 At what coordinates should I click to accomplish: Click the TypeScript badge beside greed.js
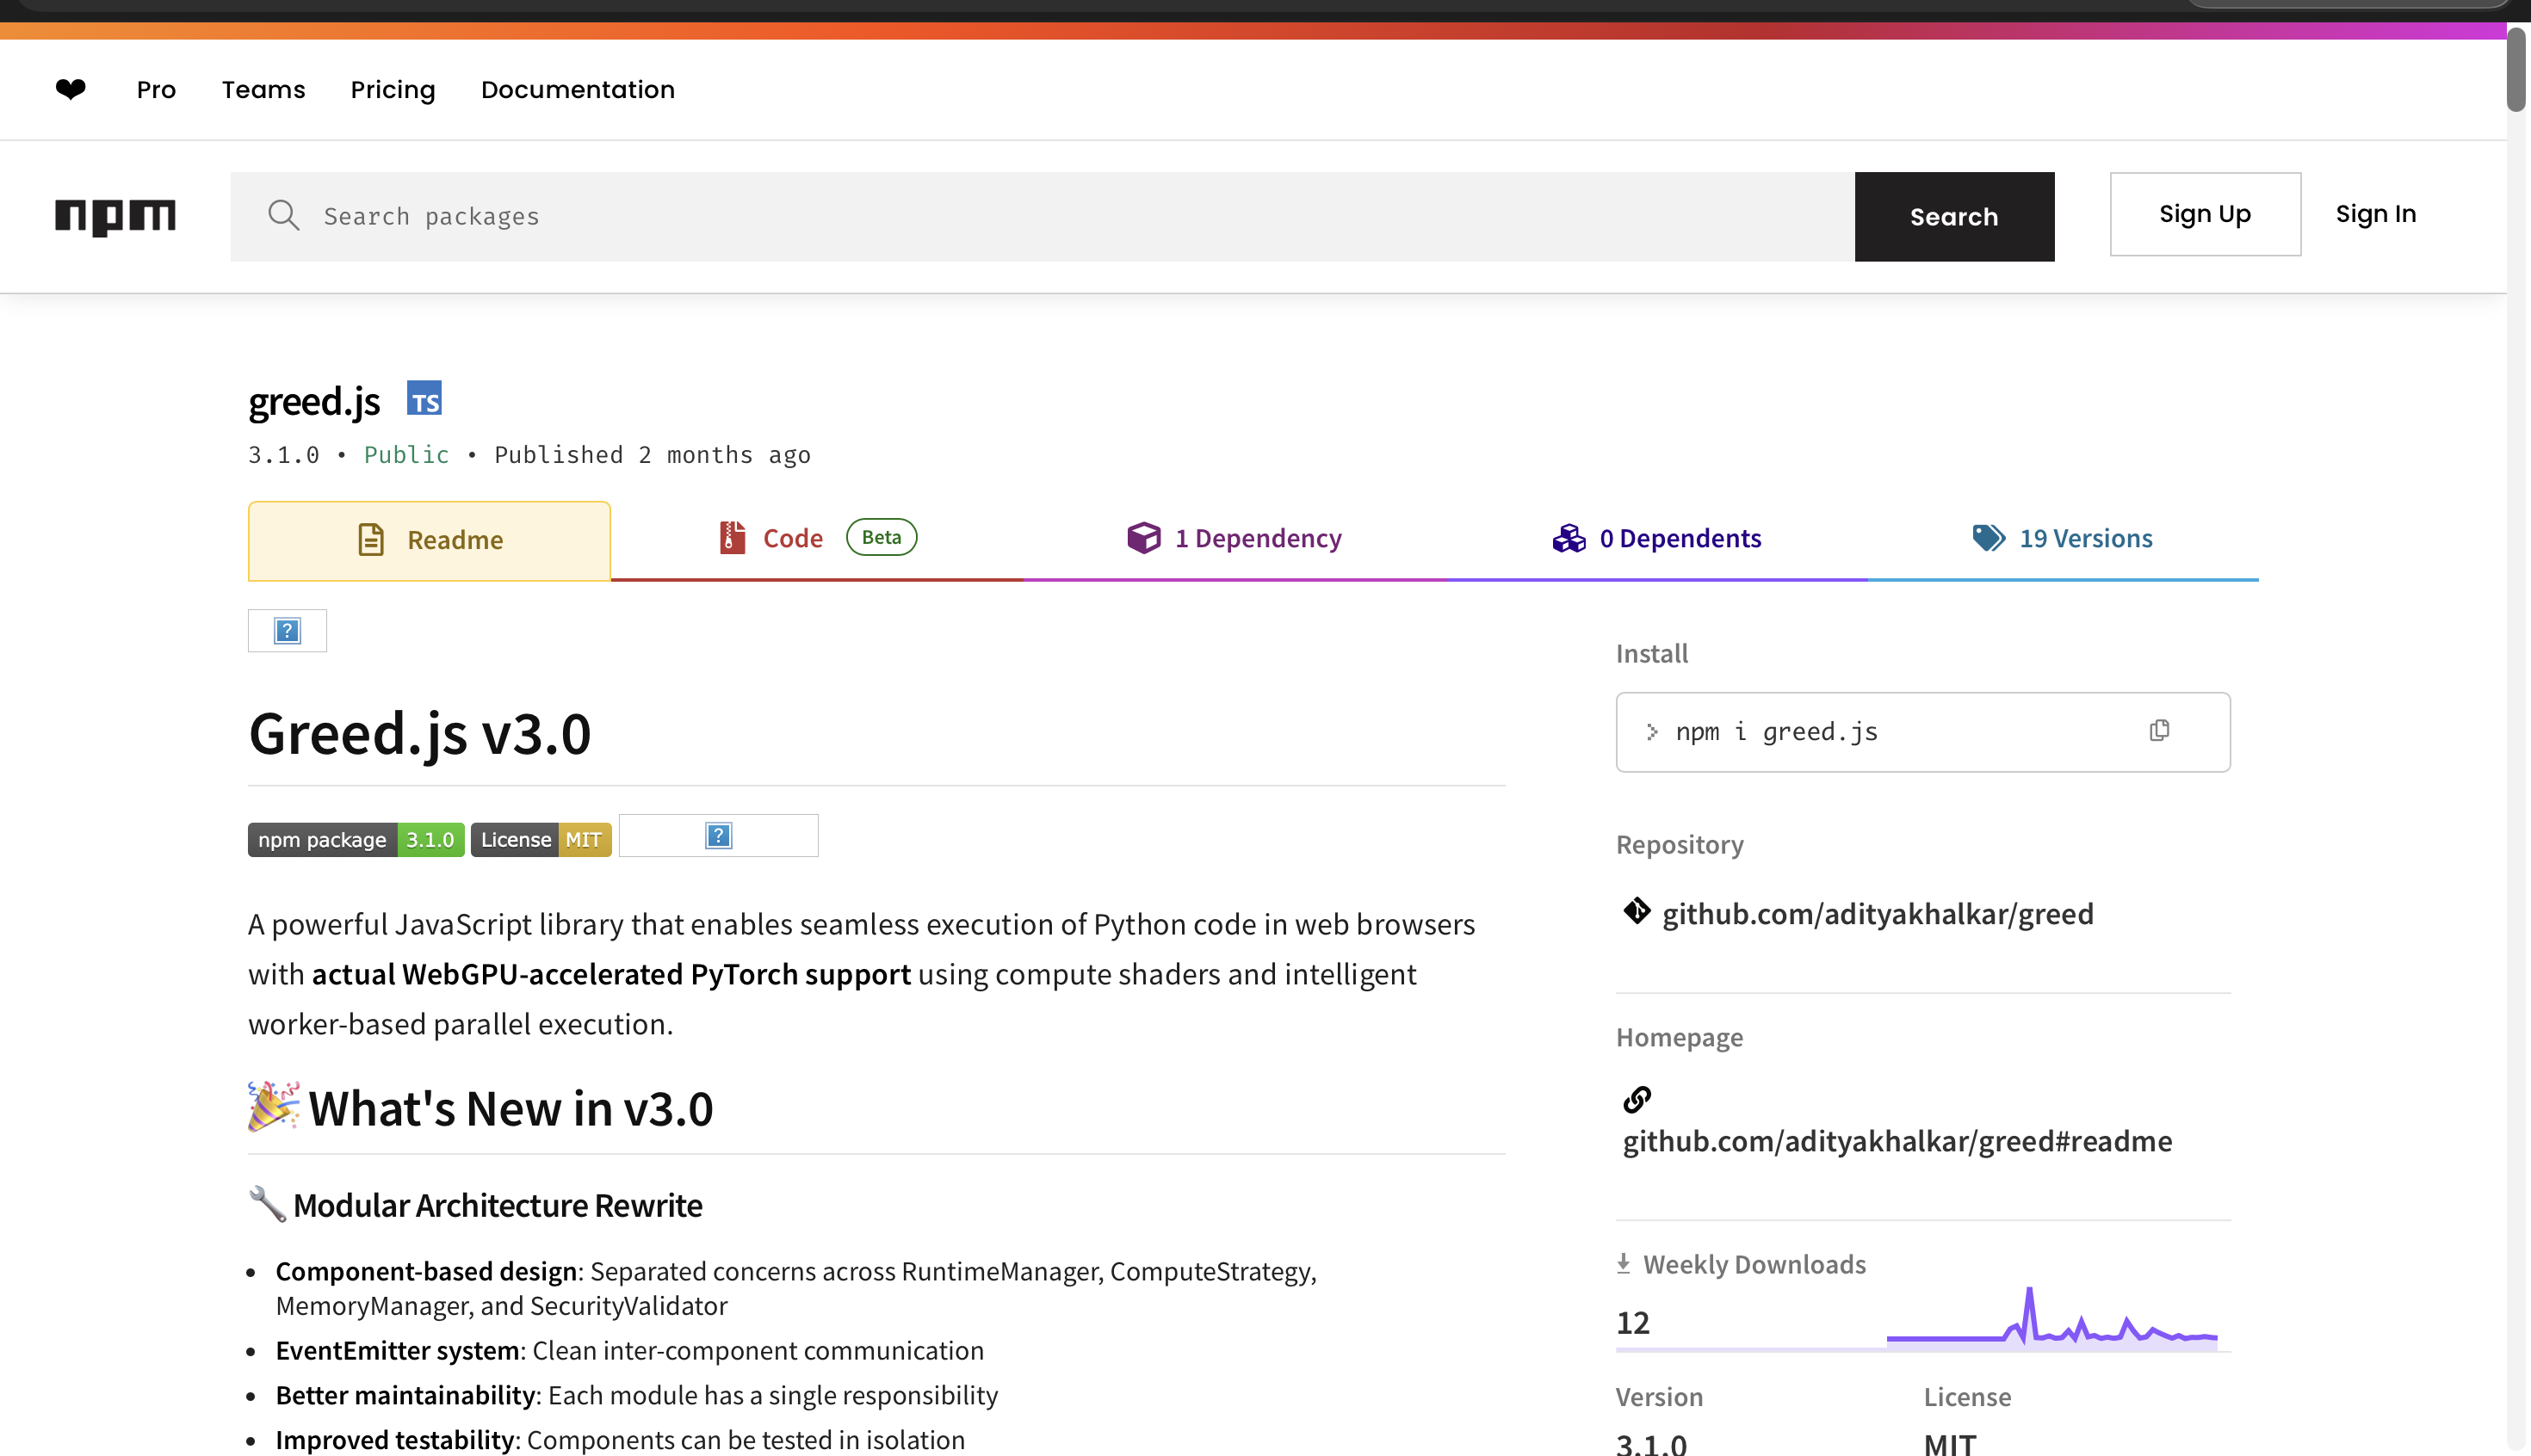coord(424,399)
